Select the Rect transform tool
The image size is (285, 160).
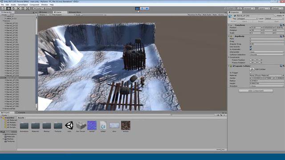pyautogui.click(x=23, y=8)
